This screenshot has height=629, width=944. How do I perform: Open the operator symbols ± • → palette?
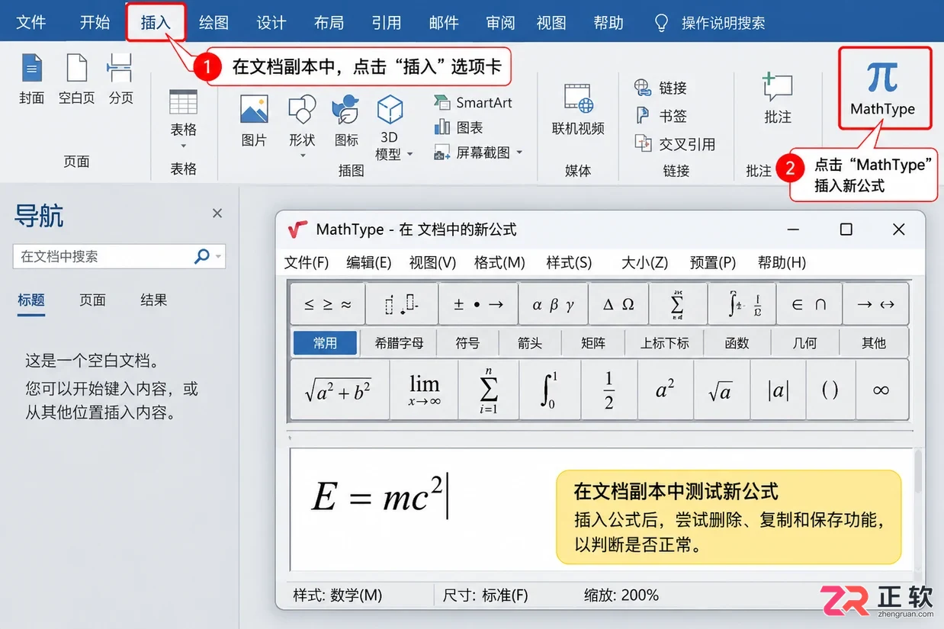479,304
